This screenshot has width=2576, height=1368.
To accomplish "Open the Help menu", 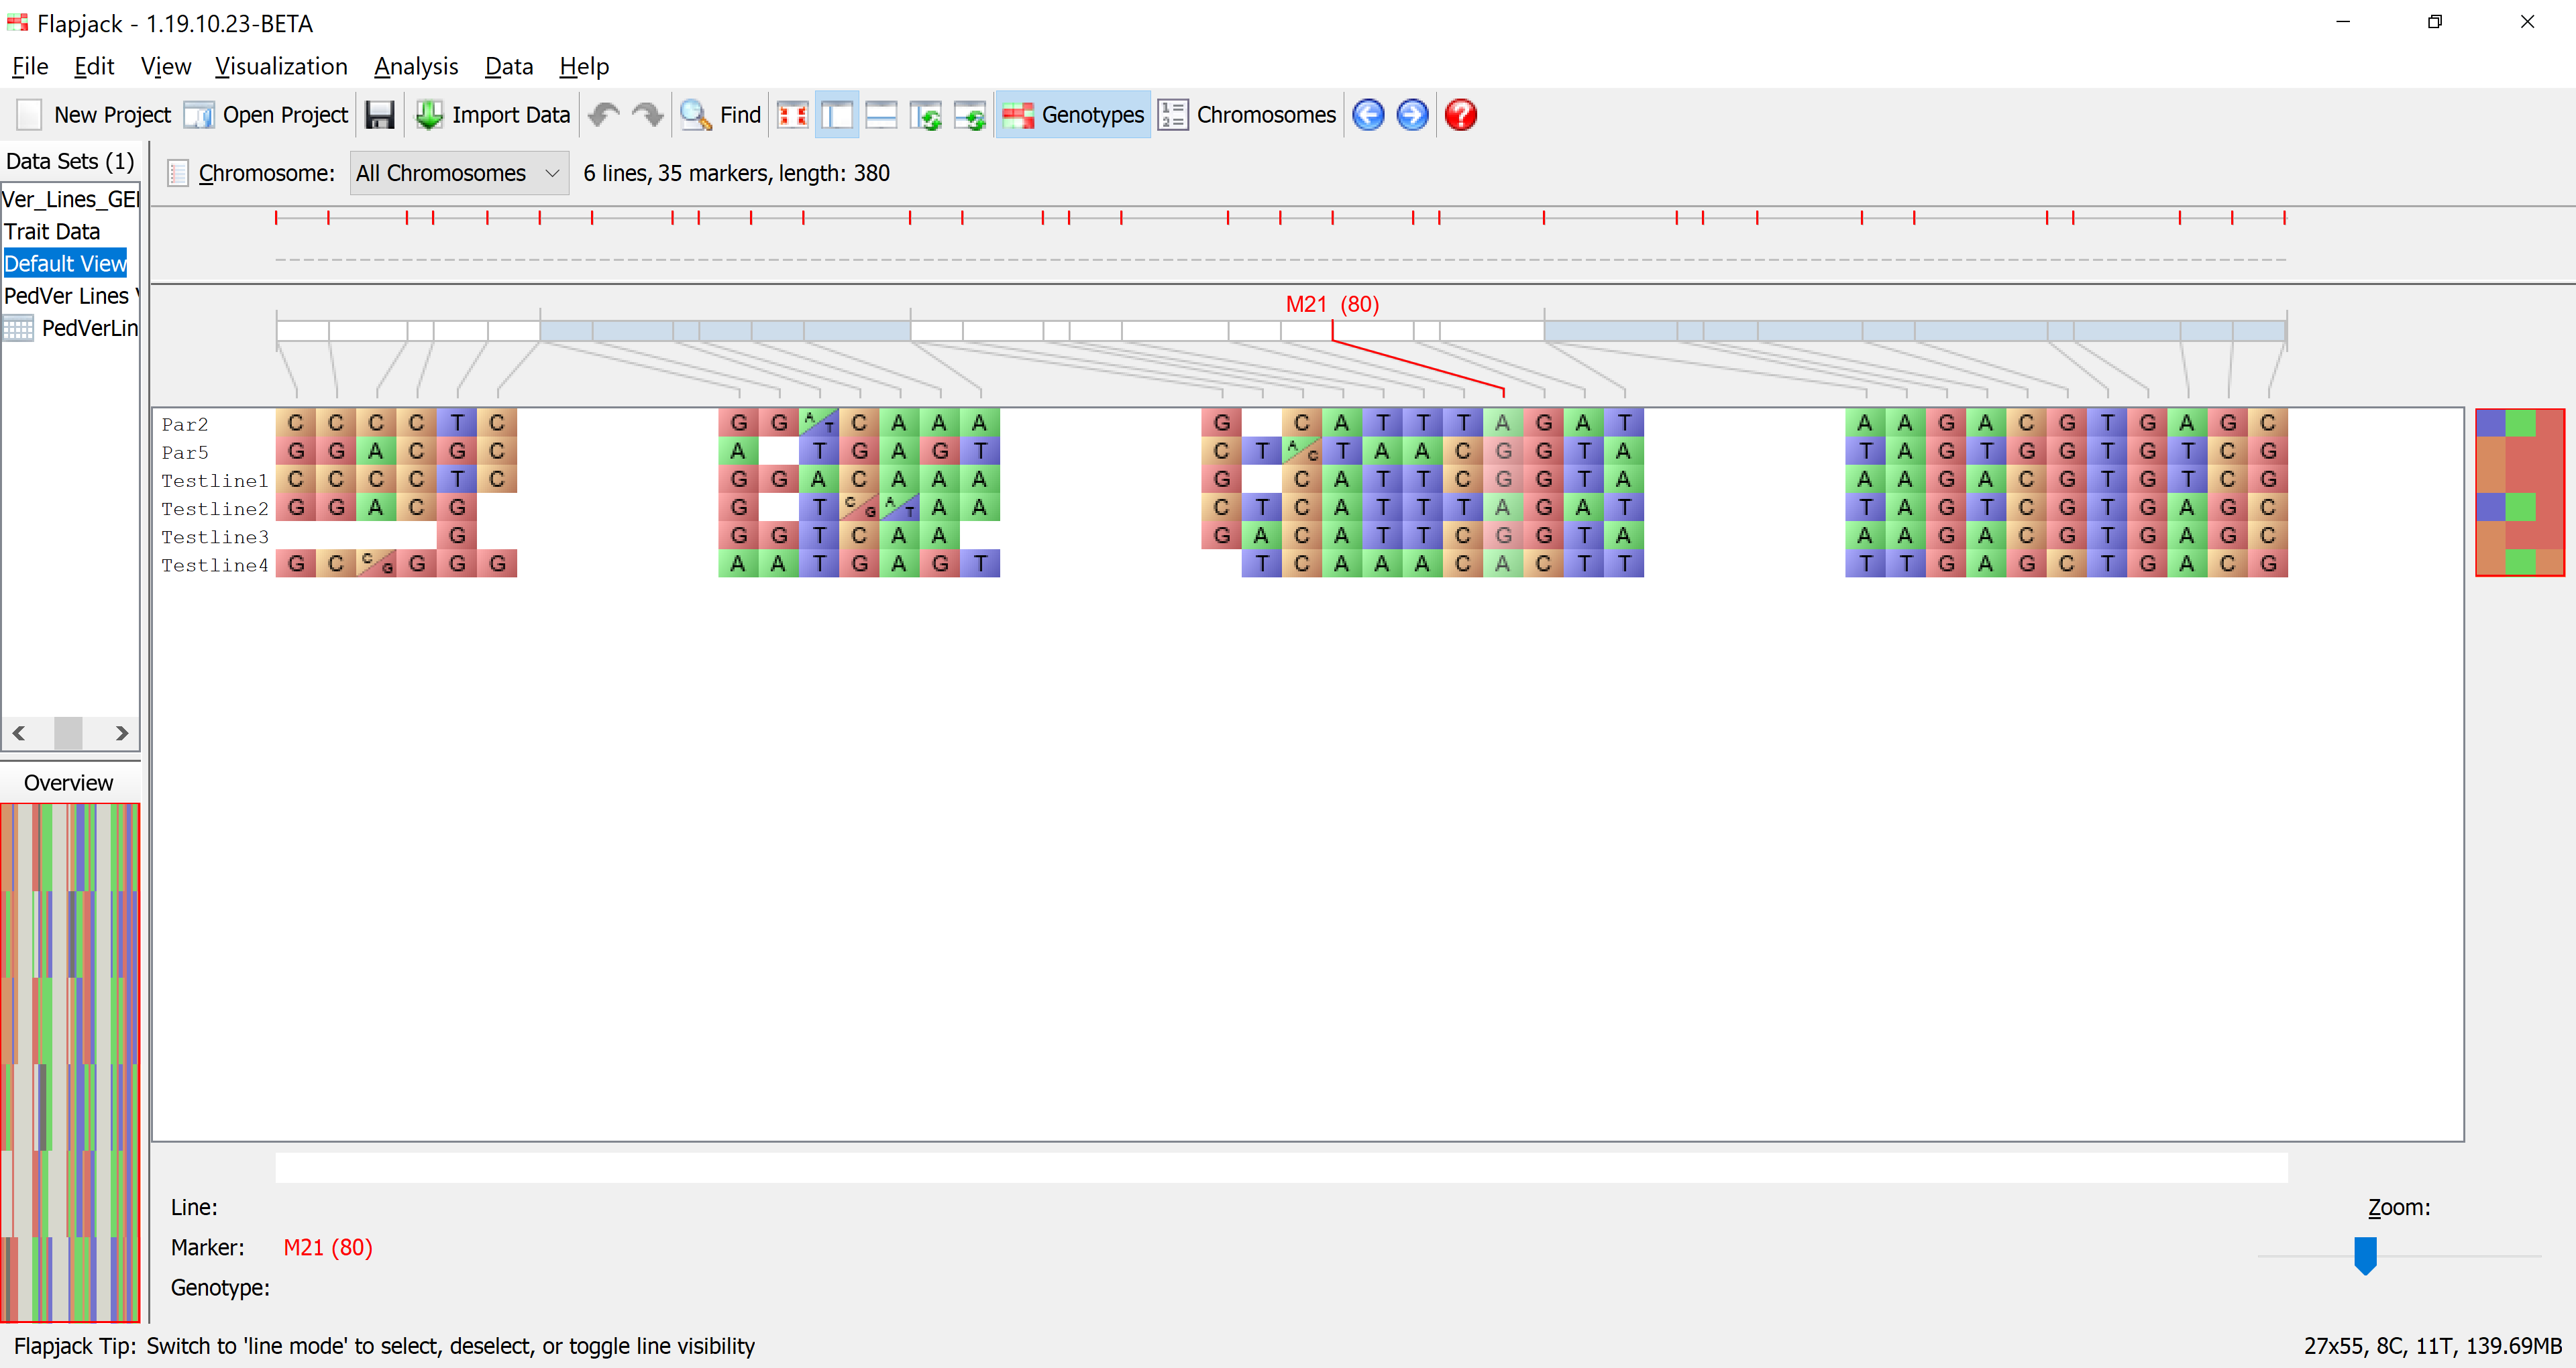I will [x=584, y=66].
